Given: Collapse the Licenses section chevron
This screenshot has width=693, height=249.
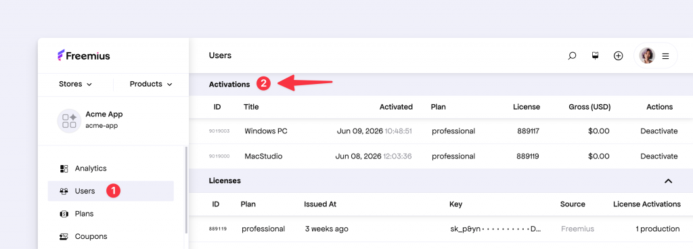Looking at the screenshot, I should (668, 181).
